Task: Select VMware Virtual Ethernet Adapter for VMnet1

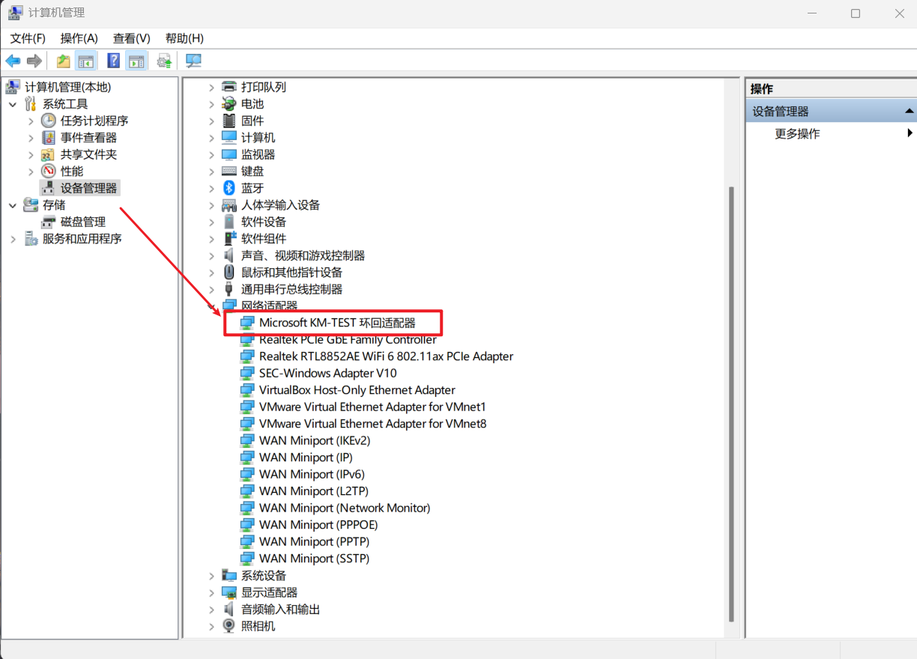Action: pos(372,407)
